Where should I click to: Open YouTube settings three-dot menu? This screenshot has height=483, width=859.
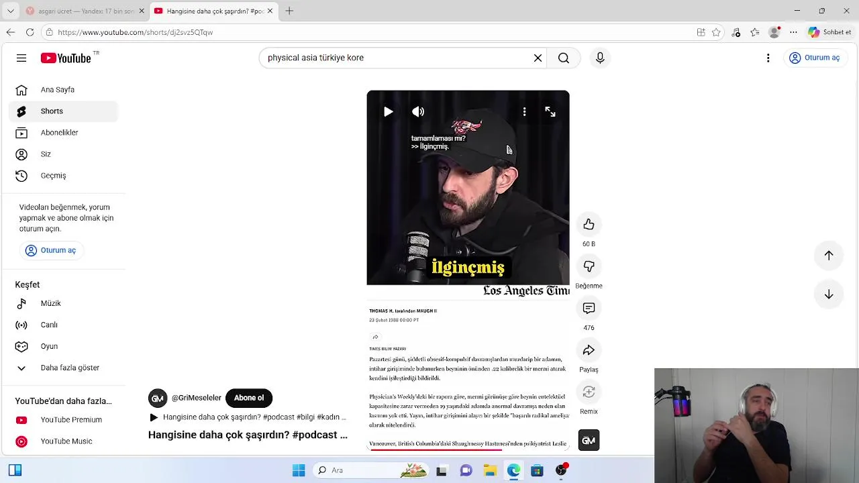click(x=768, y=58)
